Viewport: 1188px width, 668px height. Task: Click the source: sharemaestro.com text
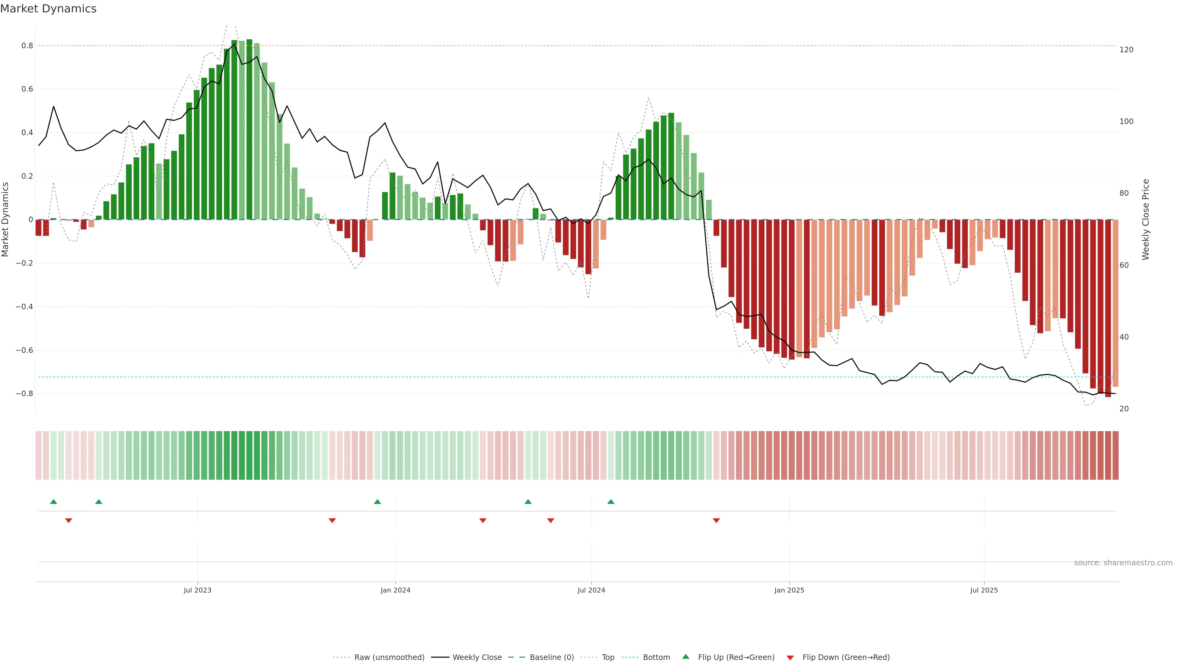(x=1123, y=563)
